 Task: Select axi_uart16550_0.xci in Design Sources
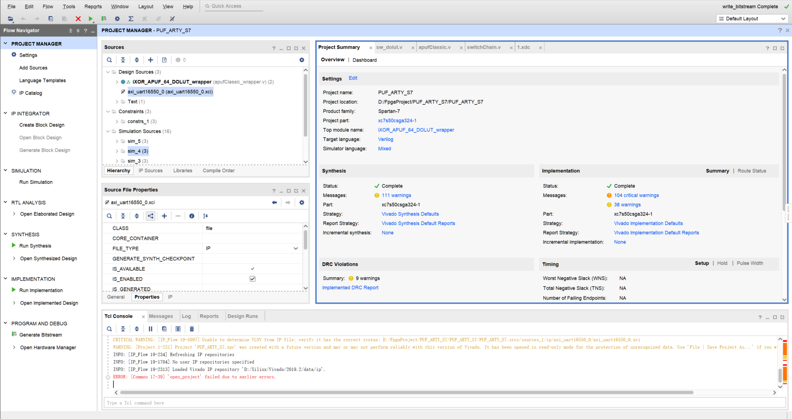pos(170,92)
